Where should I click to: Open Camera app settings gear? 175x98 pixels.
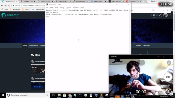[169, 63]
